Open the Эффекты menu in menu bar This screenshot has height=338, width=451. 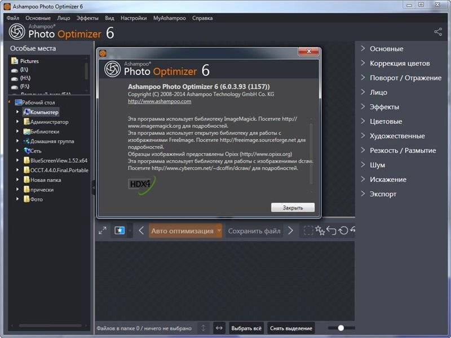(87, 18)
